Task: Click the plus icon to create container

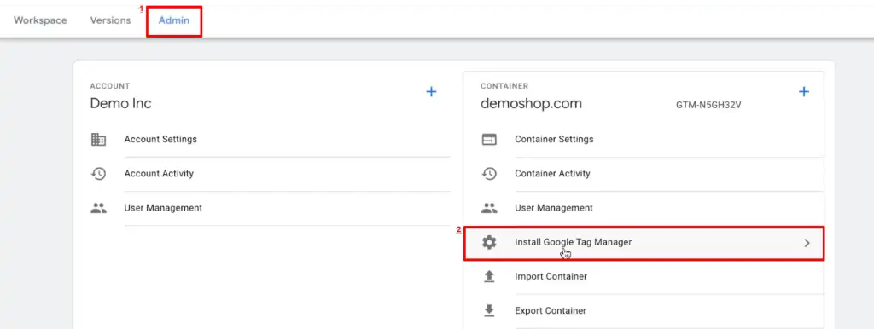Action: pos(804,92)
